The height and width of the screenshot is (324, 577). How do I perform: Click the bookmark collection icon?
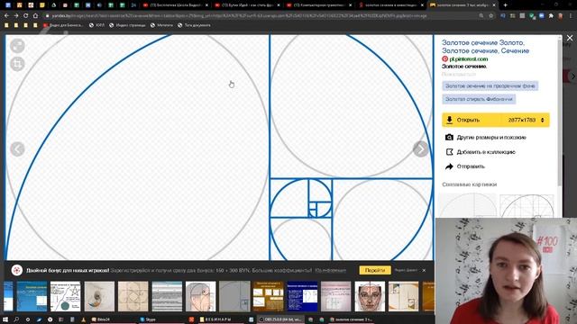coord(449,152)
